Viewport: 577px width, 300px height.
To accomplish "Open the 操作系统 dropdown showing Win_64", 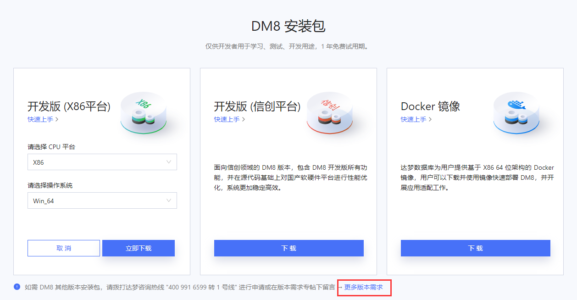I will coord(102,200).
